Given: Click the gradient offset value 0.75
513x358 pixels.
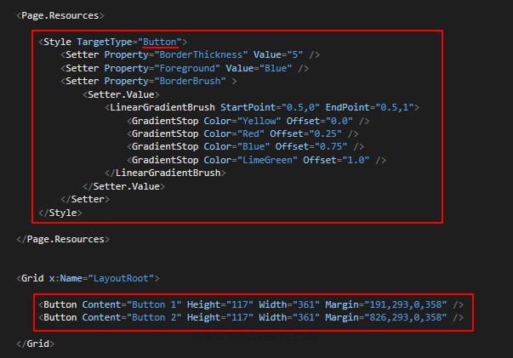Looking at the screenshot, I should click(x=329, y=147).
